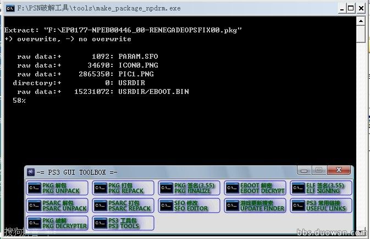This screenshot has height=239, width=370.
Task: Close the PS3 GUI TOOLBOX window
Action: (338, 170)
